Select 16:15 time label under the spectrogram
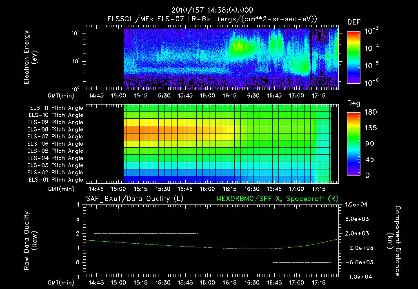Viewport: 418px width, 289px height. [x=229, y=96]
